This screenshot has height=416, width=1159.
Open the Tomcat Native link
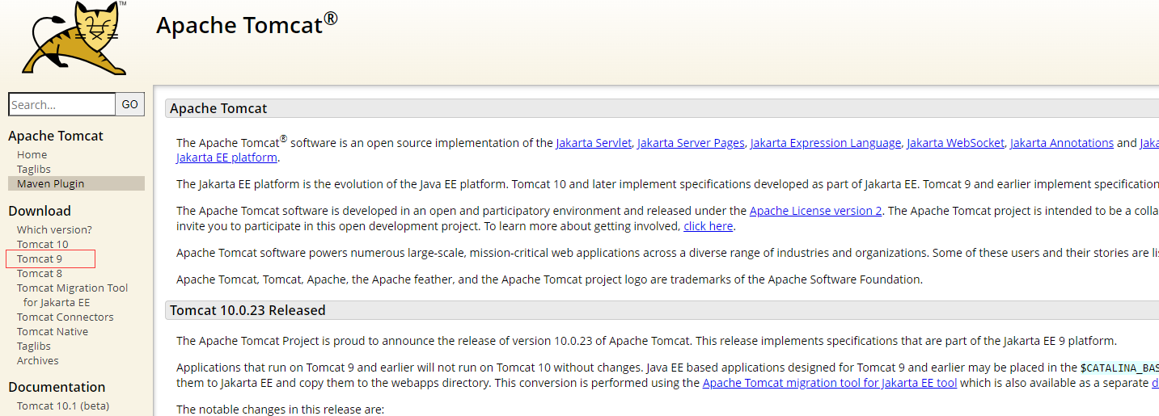tap(53, 331)
